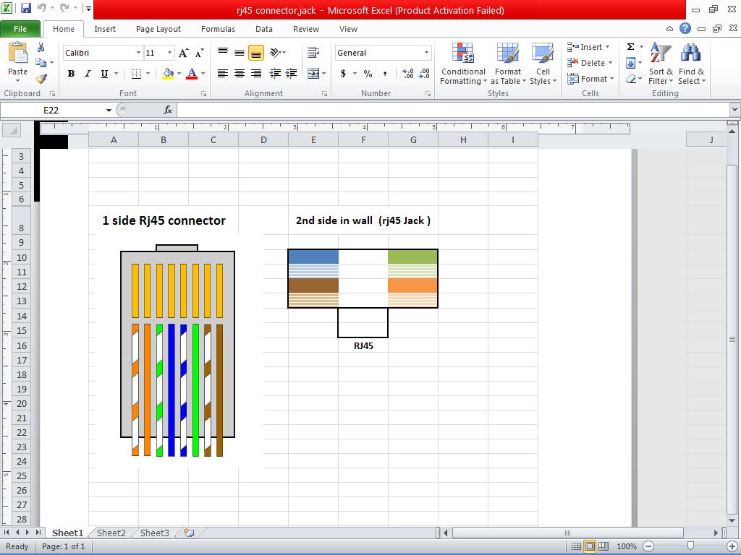Toggle Bold formatting
The width and height of the screenshot is (741, 555).
71,74
